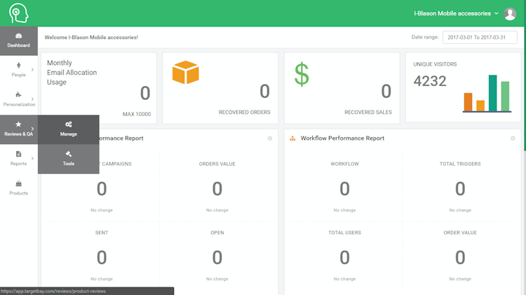Screen dimensions: 526x295
Task: Click the Workflow Performance Report heading
Action: [x=342, y=138]
